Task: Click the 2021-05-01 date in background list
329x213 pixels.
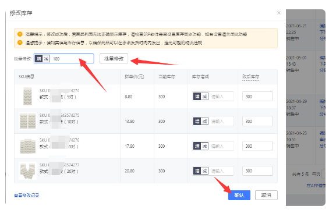Action: tap(296, 58)
